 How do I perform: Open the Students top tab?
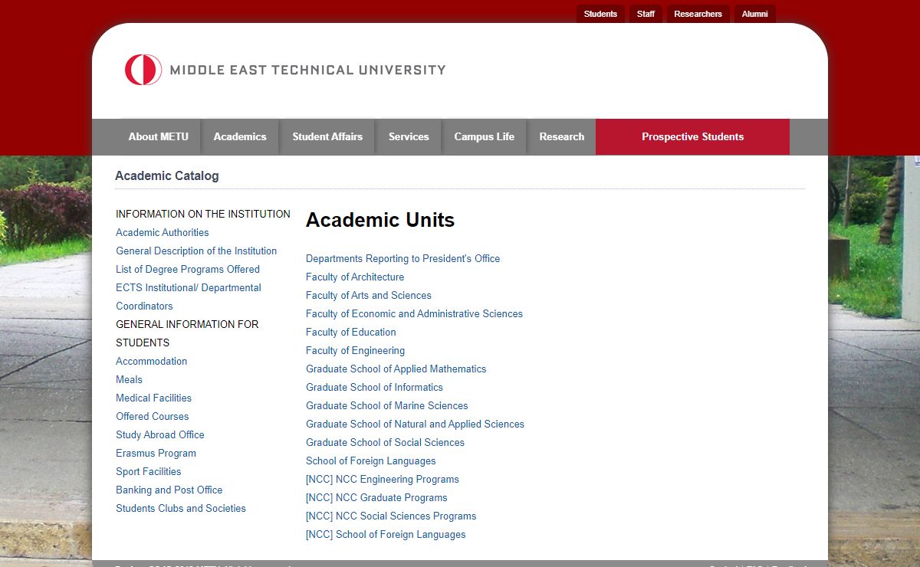600,14
